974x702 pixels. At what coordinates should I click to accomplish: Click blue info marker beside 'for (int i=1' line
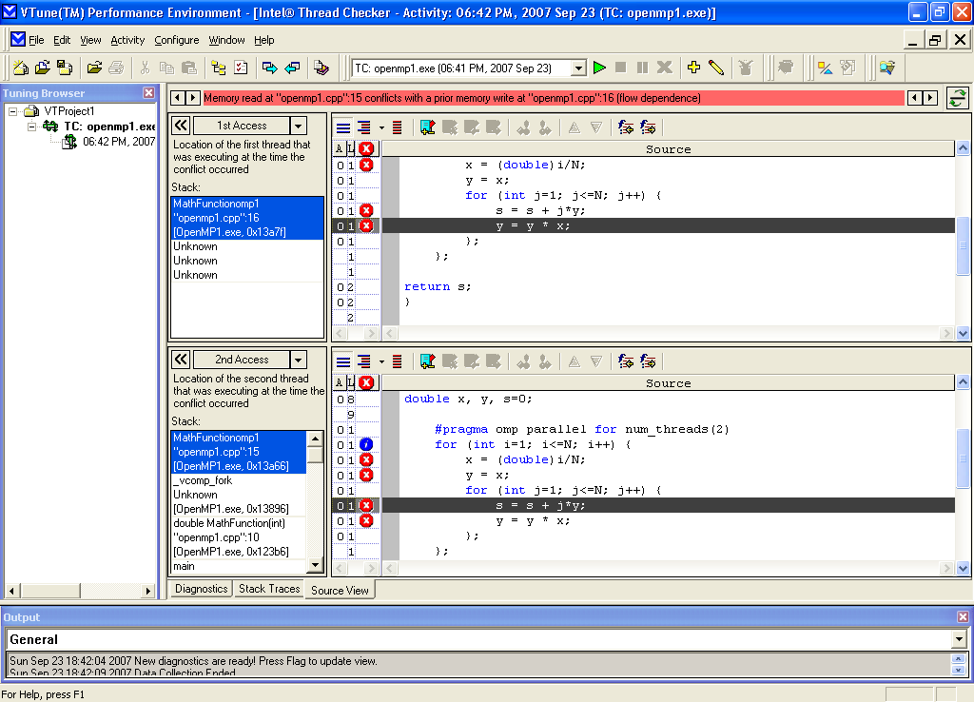click(366, 444)
